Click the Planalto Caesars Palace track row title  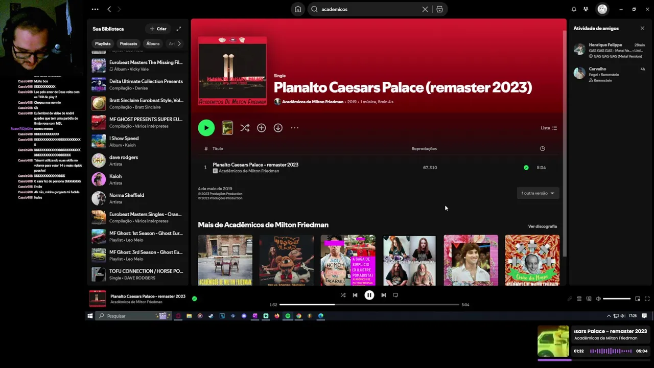click(255, 165)
